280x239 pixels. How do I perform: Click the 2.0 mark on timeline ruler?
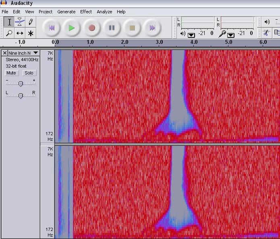[124, 42]
